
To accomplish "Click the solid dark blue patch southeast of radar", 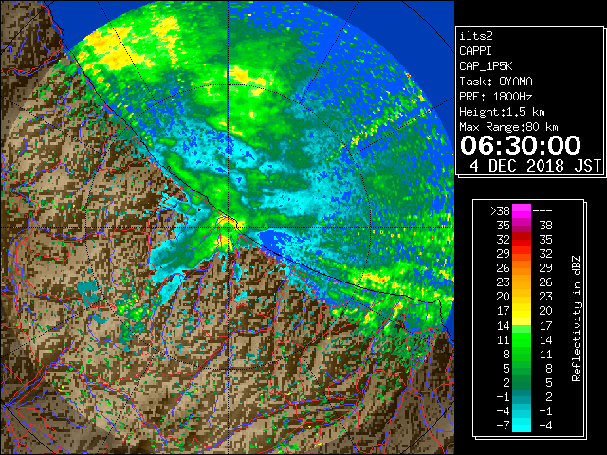I will click(274, 242).
